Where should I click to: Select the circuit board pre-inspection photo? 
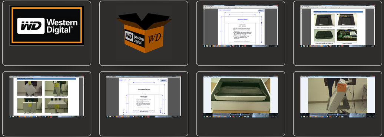point(347,36)
